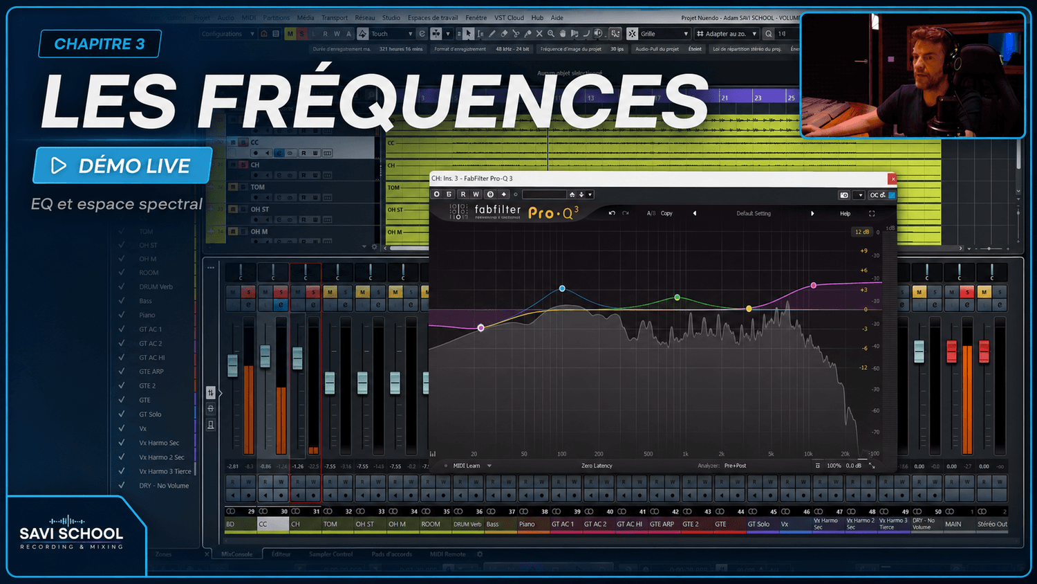Click the analyzer bars icon in Pro-Q
The image size is (1037, 584).
433,454
